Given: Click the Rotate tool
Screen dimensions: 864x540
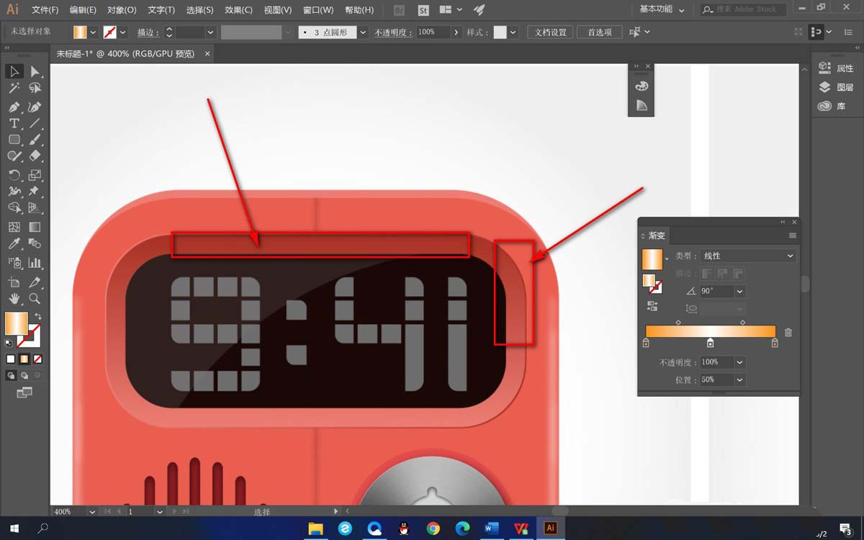Looking at the screenshot, I should (x=14, y=175).
